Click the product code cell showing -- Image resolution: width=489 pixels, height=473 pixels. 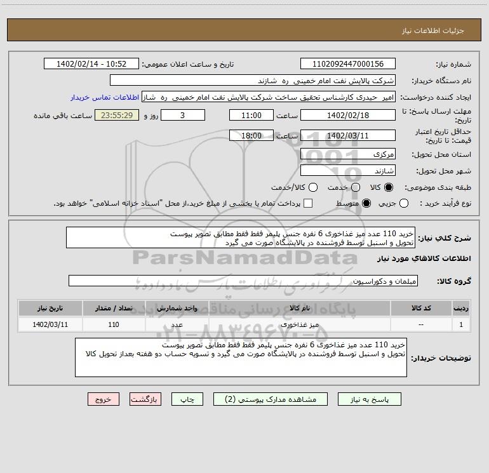point(421,324)
